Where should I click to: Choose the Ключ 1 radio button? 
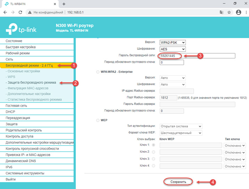tap(153, 145)
